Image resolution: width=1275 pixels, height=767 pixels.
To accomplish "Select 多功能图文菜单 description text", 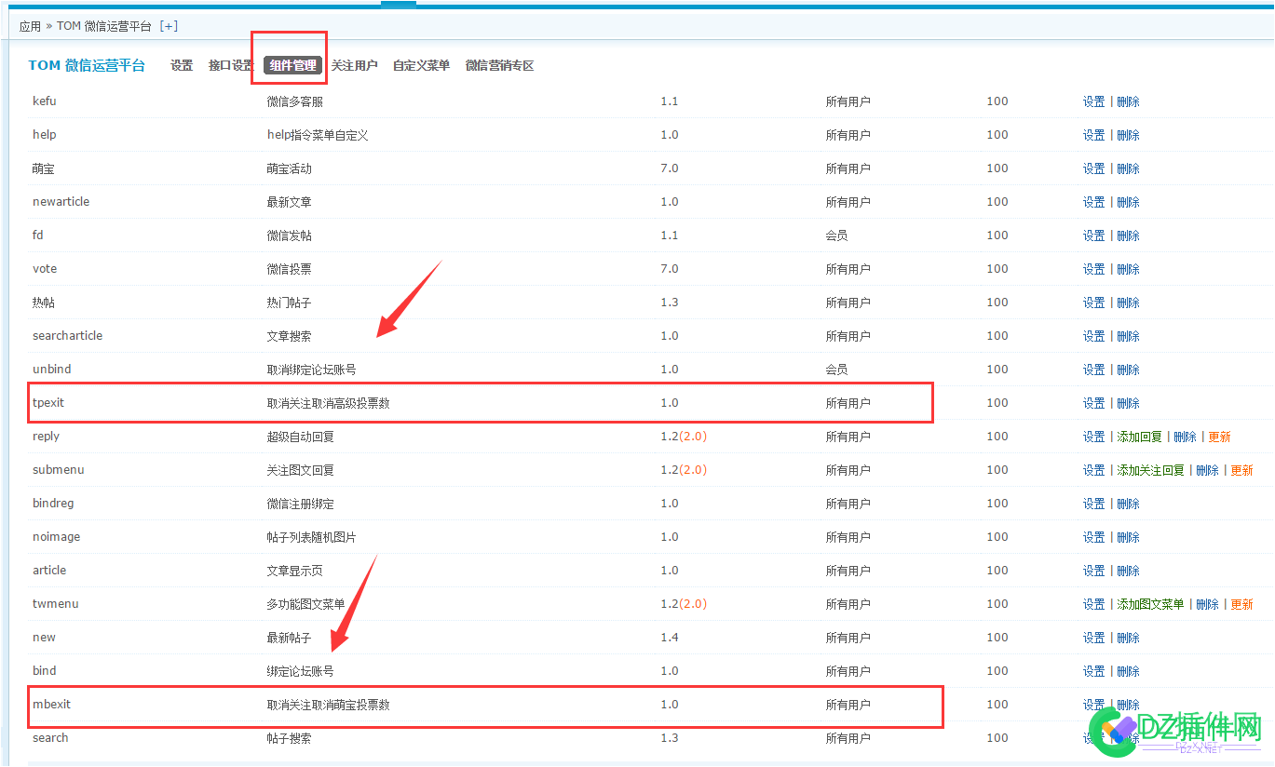I will [x=305, y=604].
